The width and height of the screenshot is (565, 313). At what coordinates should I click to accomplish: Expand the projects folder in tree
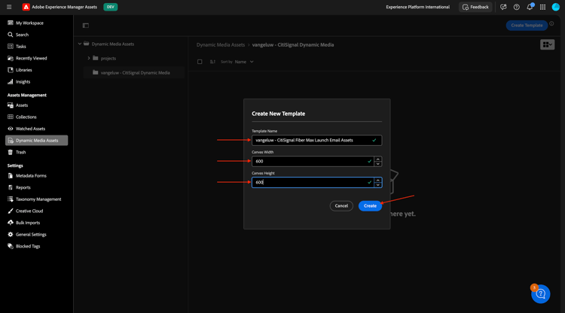[x=89, y=58]
